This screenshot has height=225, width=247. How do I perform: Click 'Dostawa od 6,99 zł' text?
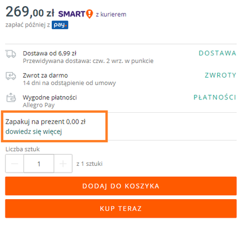(x=49, y=54)
